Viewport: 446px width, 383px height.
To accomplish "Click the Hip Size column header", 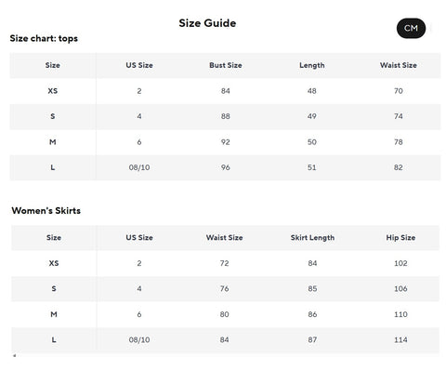I will (400, 238).
